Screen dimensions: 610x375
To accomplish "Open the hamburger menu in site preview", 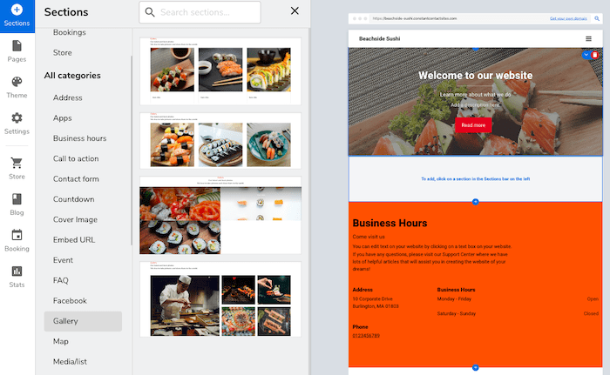I will [588, 38].
